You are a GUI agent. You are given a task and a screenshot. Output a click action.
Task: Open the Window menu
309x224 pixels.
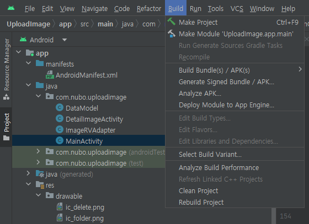262,9
